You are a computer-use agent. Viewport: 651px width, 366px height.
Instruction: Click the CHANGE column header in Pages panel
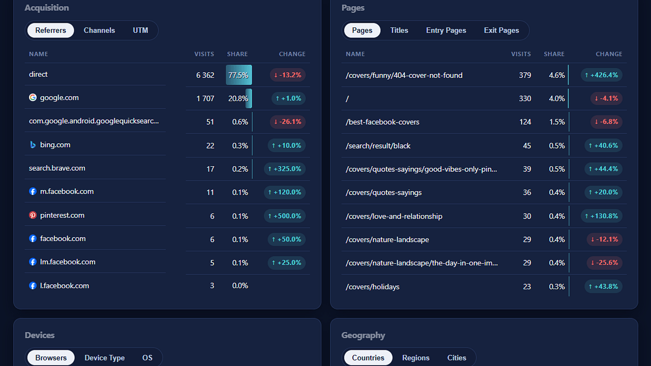(x=609, y=54)
